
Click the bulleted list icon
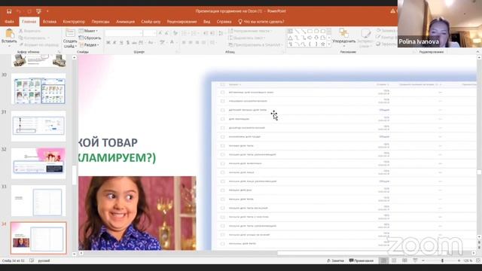click(185, 33)
